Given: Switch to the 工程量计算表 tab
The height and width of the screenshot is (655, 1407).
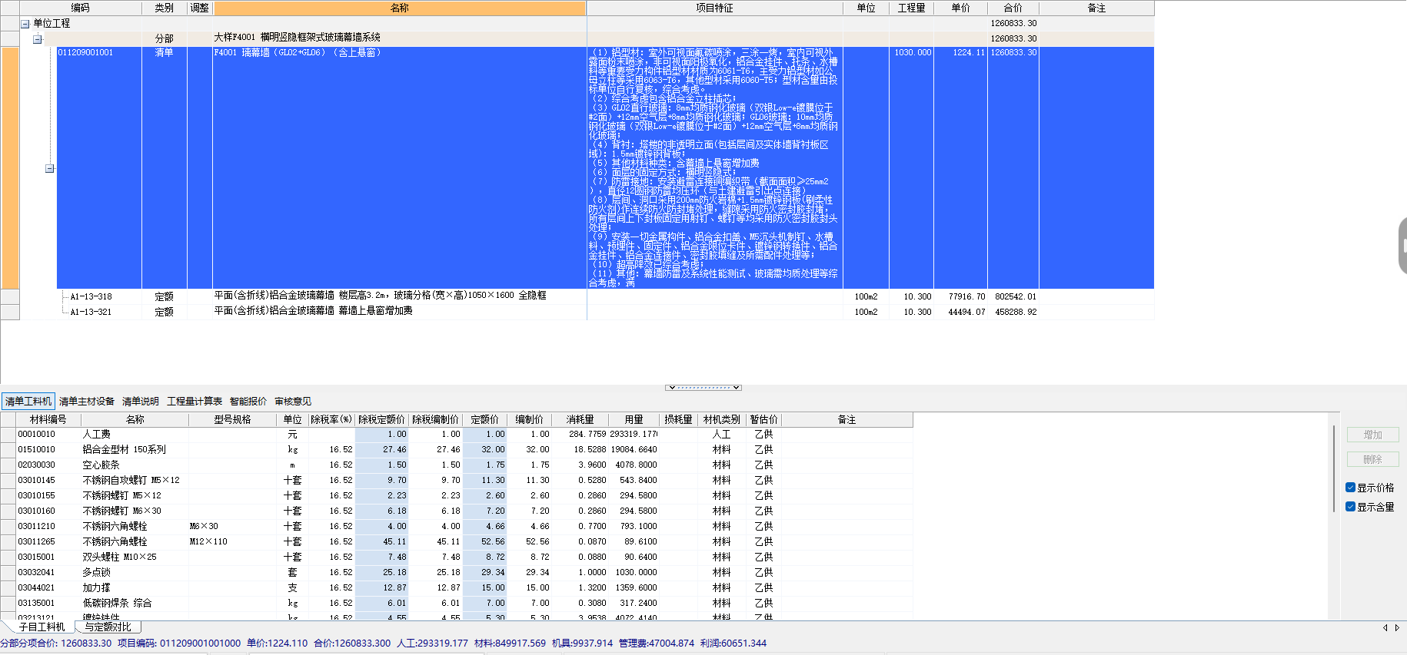Looking at the screenshot, I should click(195, 401).
